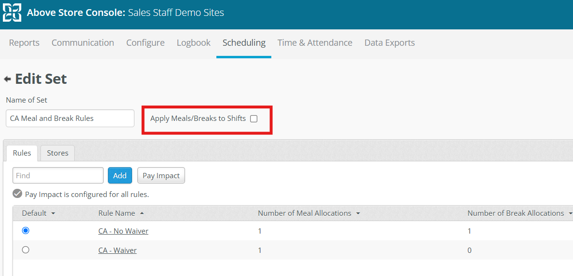Enable Apply Meals/Breaks to Shifts checkbox
Viewport: 573px width, 276px height.
(x=253, y=118)
